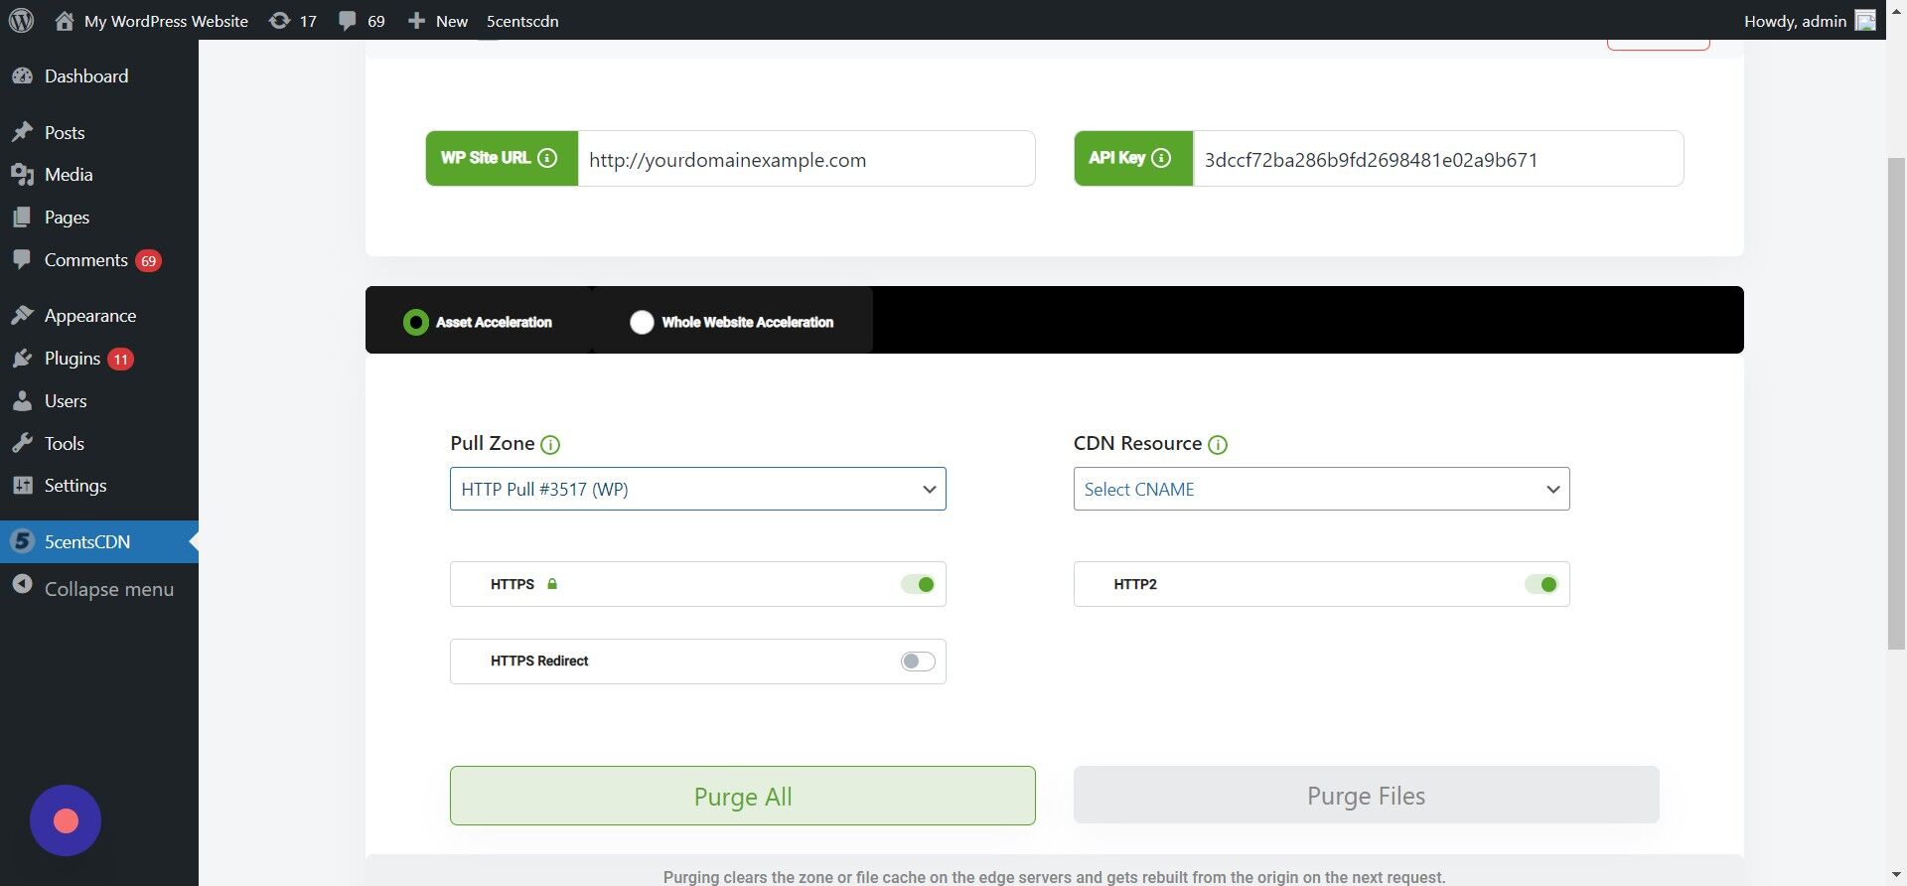Image resolution: width=1907 pixels, height=886 pixels.
Task: Click the scrollbar down arrow
Action: coord(1896,875)
